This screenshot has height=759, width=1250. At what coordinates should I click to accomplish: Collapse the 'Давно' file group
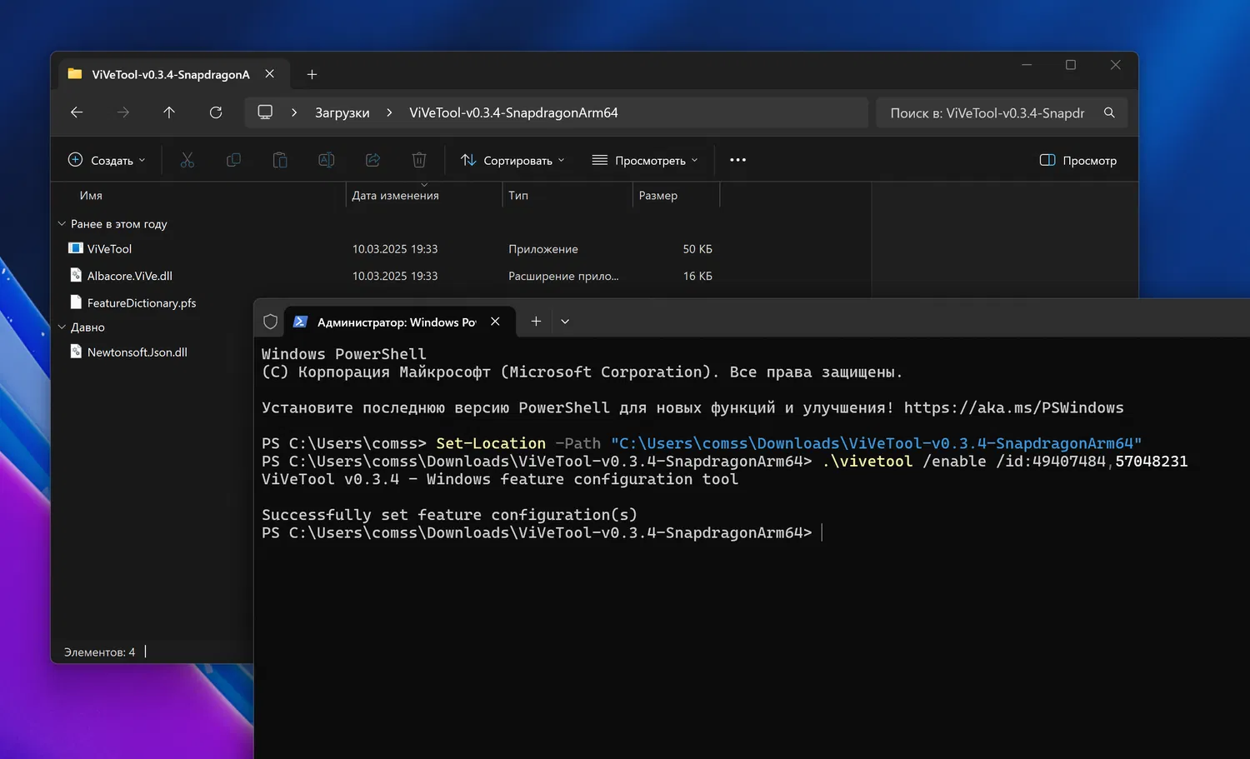coord(62,327)
